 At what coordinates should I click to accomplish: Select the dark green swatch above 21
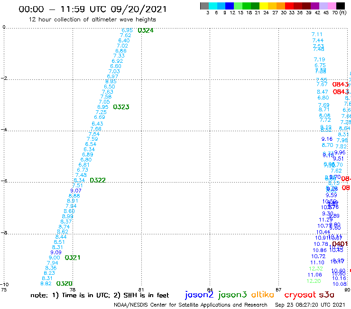coord(255,6)
